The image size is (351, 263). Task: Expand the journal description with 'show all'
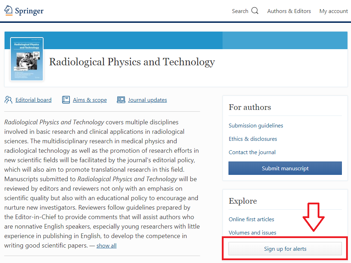click(106, 246)
